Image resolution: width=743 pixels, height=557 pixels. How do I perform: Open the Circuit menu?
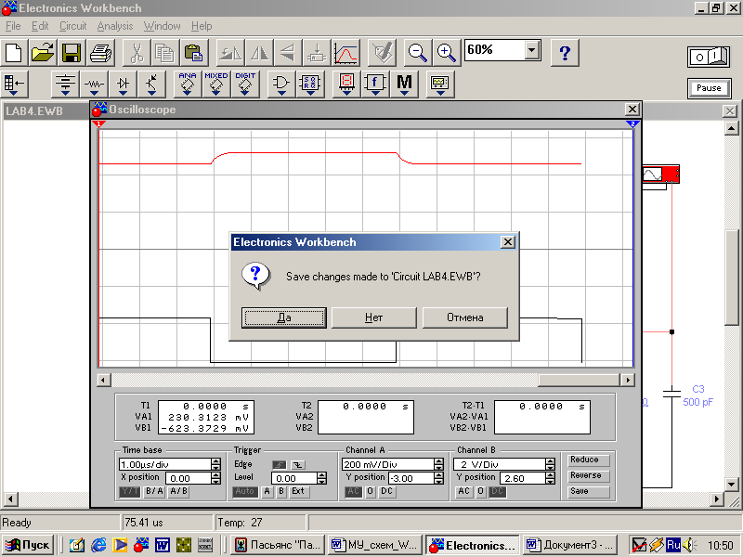point(73,26)
